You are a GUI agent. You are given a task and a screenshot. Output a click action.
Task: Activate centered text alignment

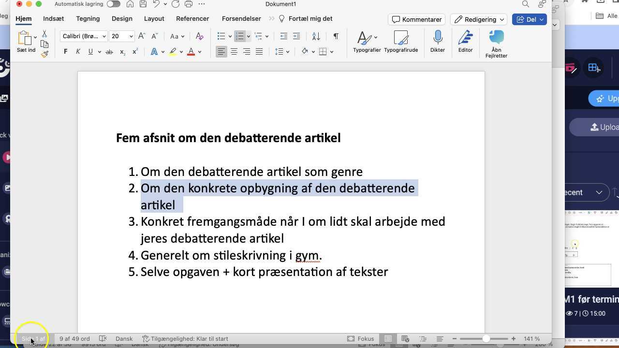pyautogui.click(x=234, y=51)
